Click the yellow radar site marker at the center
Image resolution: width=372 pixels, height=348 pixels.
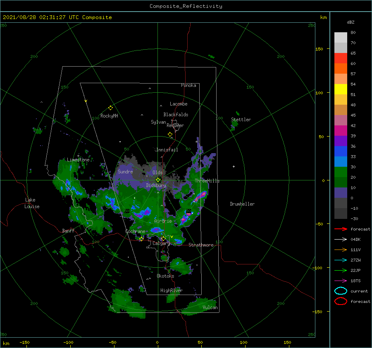[158, 180]
